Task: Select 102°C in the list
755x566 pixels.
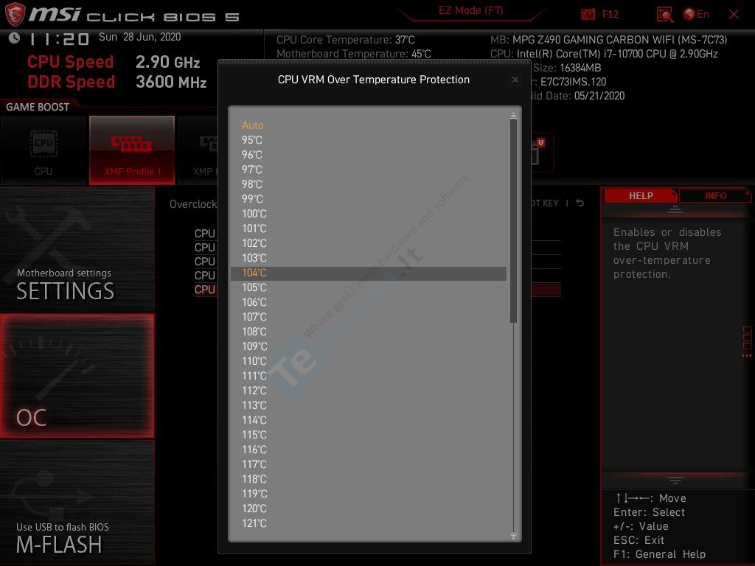Action: tap(369, 243)
